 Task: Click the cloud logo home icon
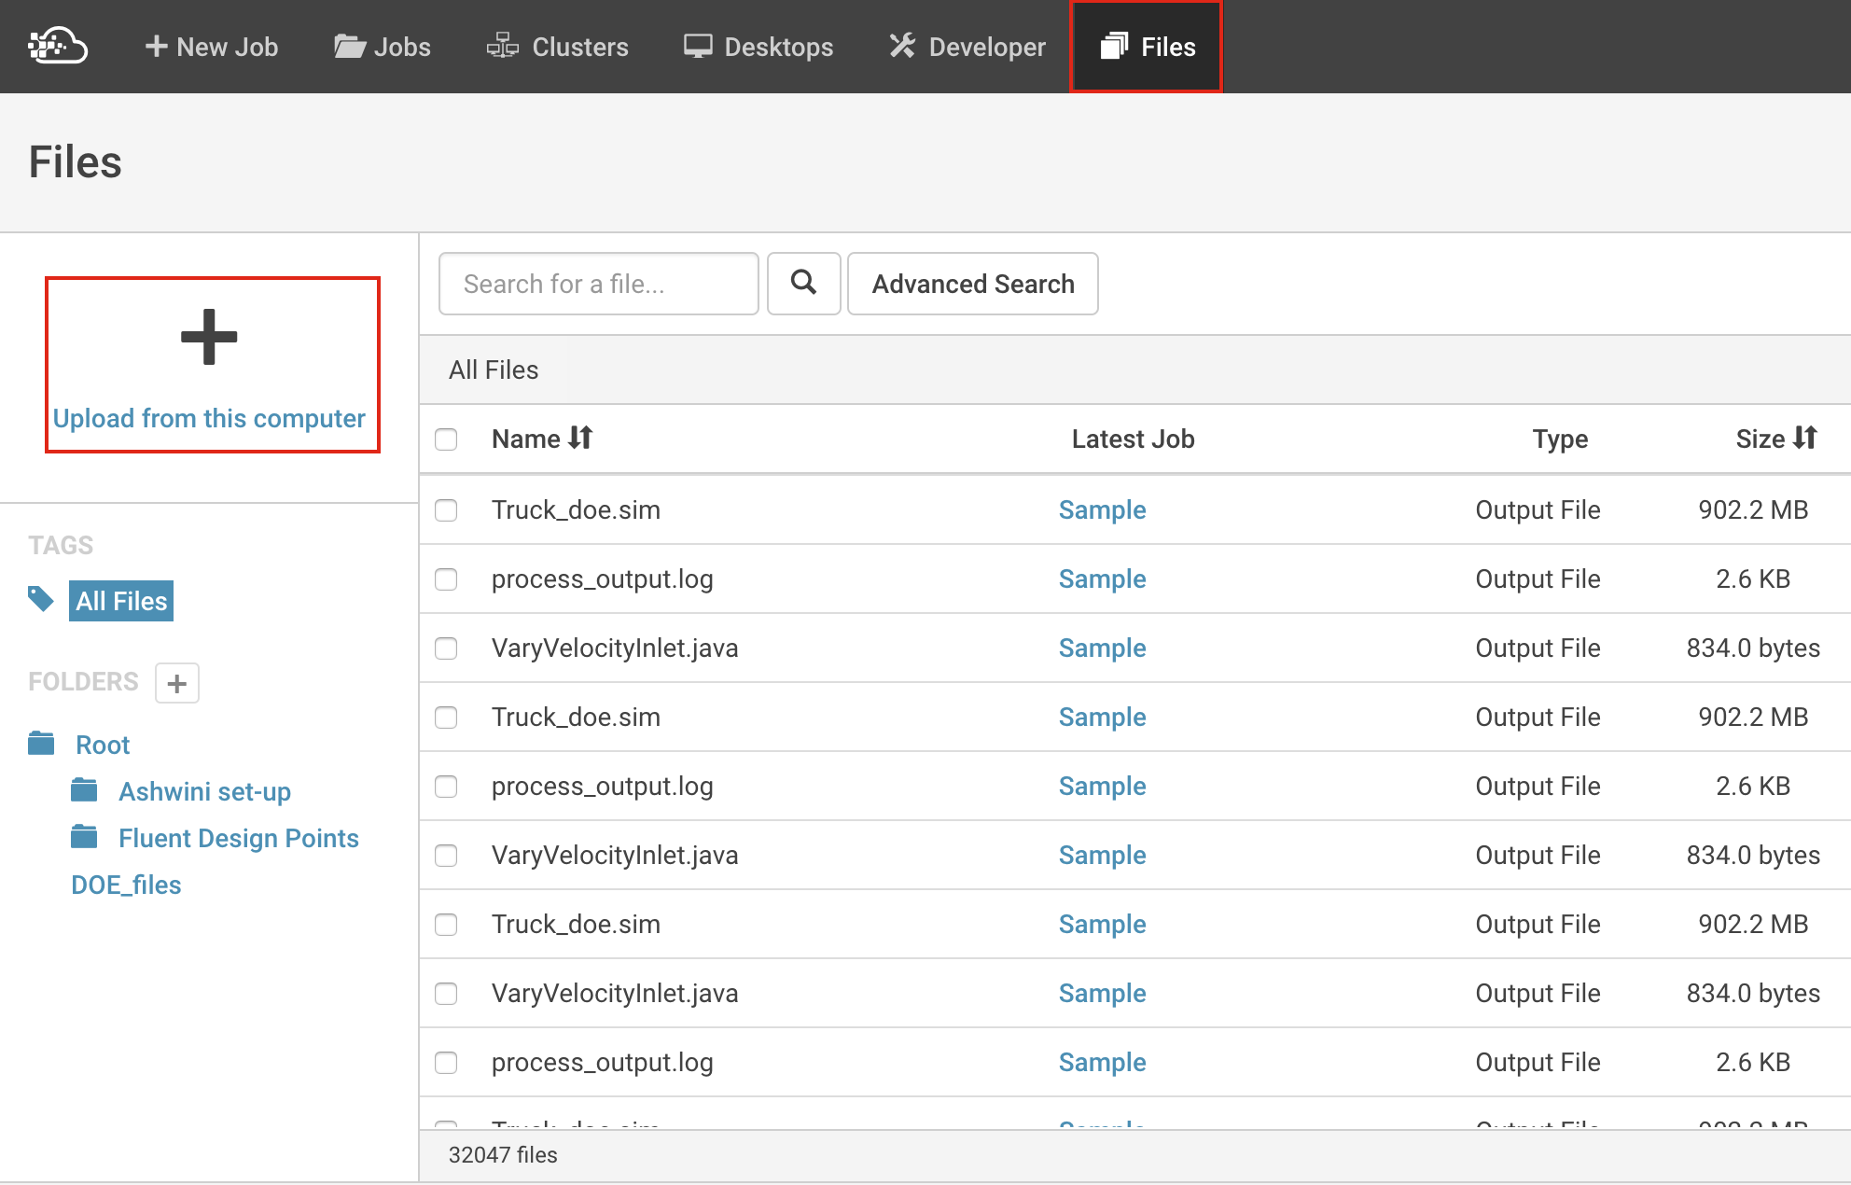(x=58, y=46)
